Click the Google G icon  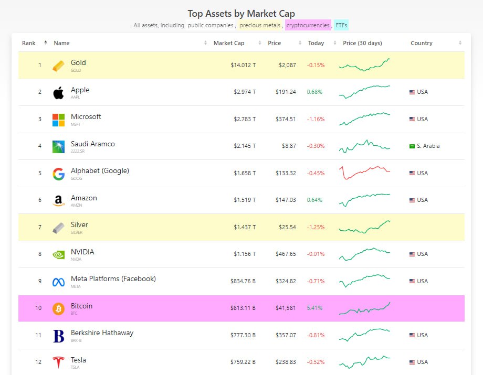tap(58, 174)
